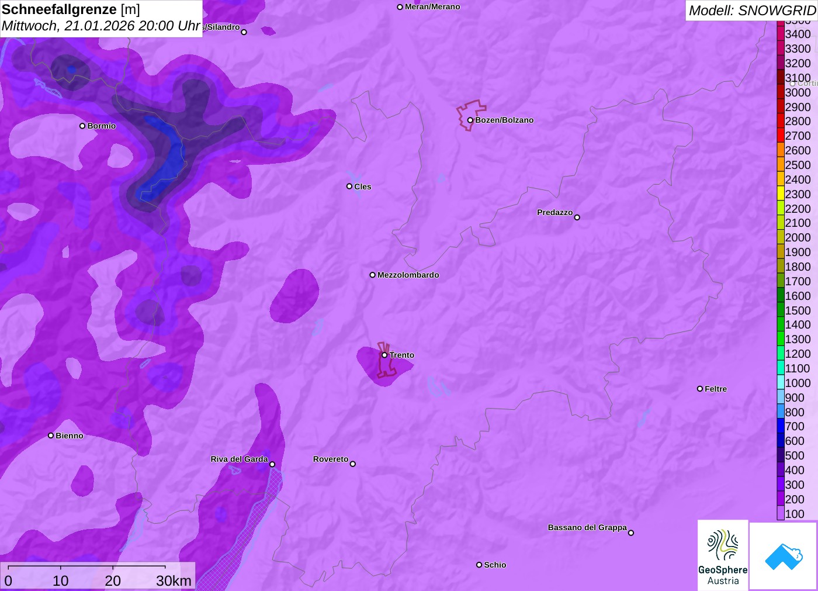The width and height of the screenshot is (818, 591).
Task: Click the Riva del Garda marker
Action: (x=272, y=464)
